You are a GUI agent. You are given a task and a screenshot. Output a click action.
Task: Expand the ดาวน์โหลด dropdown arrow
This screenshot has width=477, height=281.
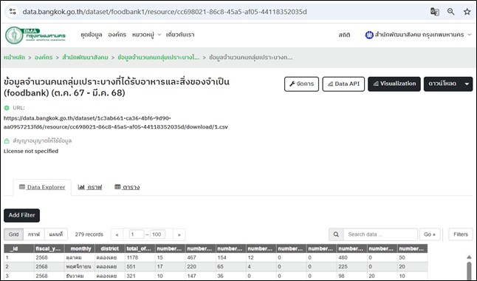coord(467,84)
